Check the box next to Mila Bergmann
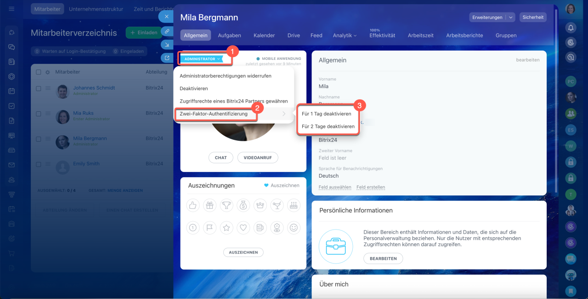This screenshot has height=299, width=588. (x=39, y=139)
